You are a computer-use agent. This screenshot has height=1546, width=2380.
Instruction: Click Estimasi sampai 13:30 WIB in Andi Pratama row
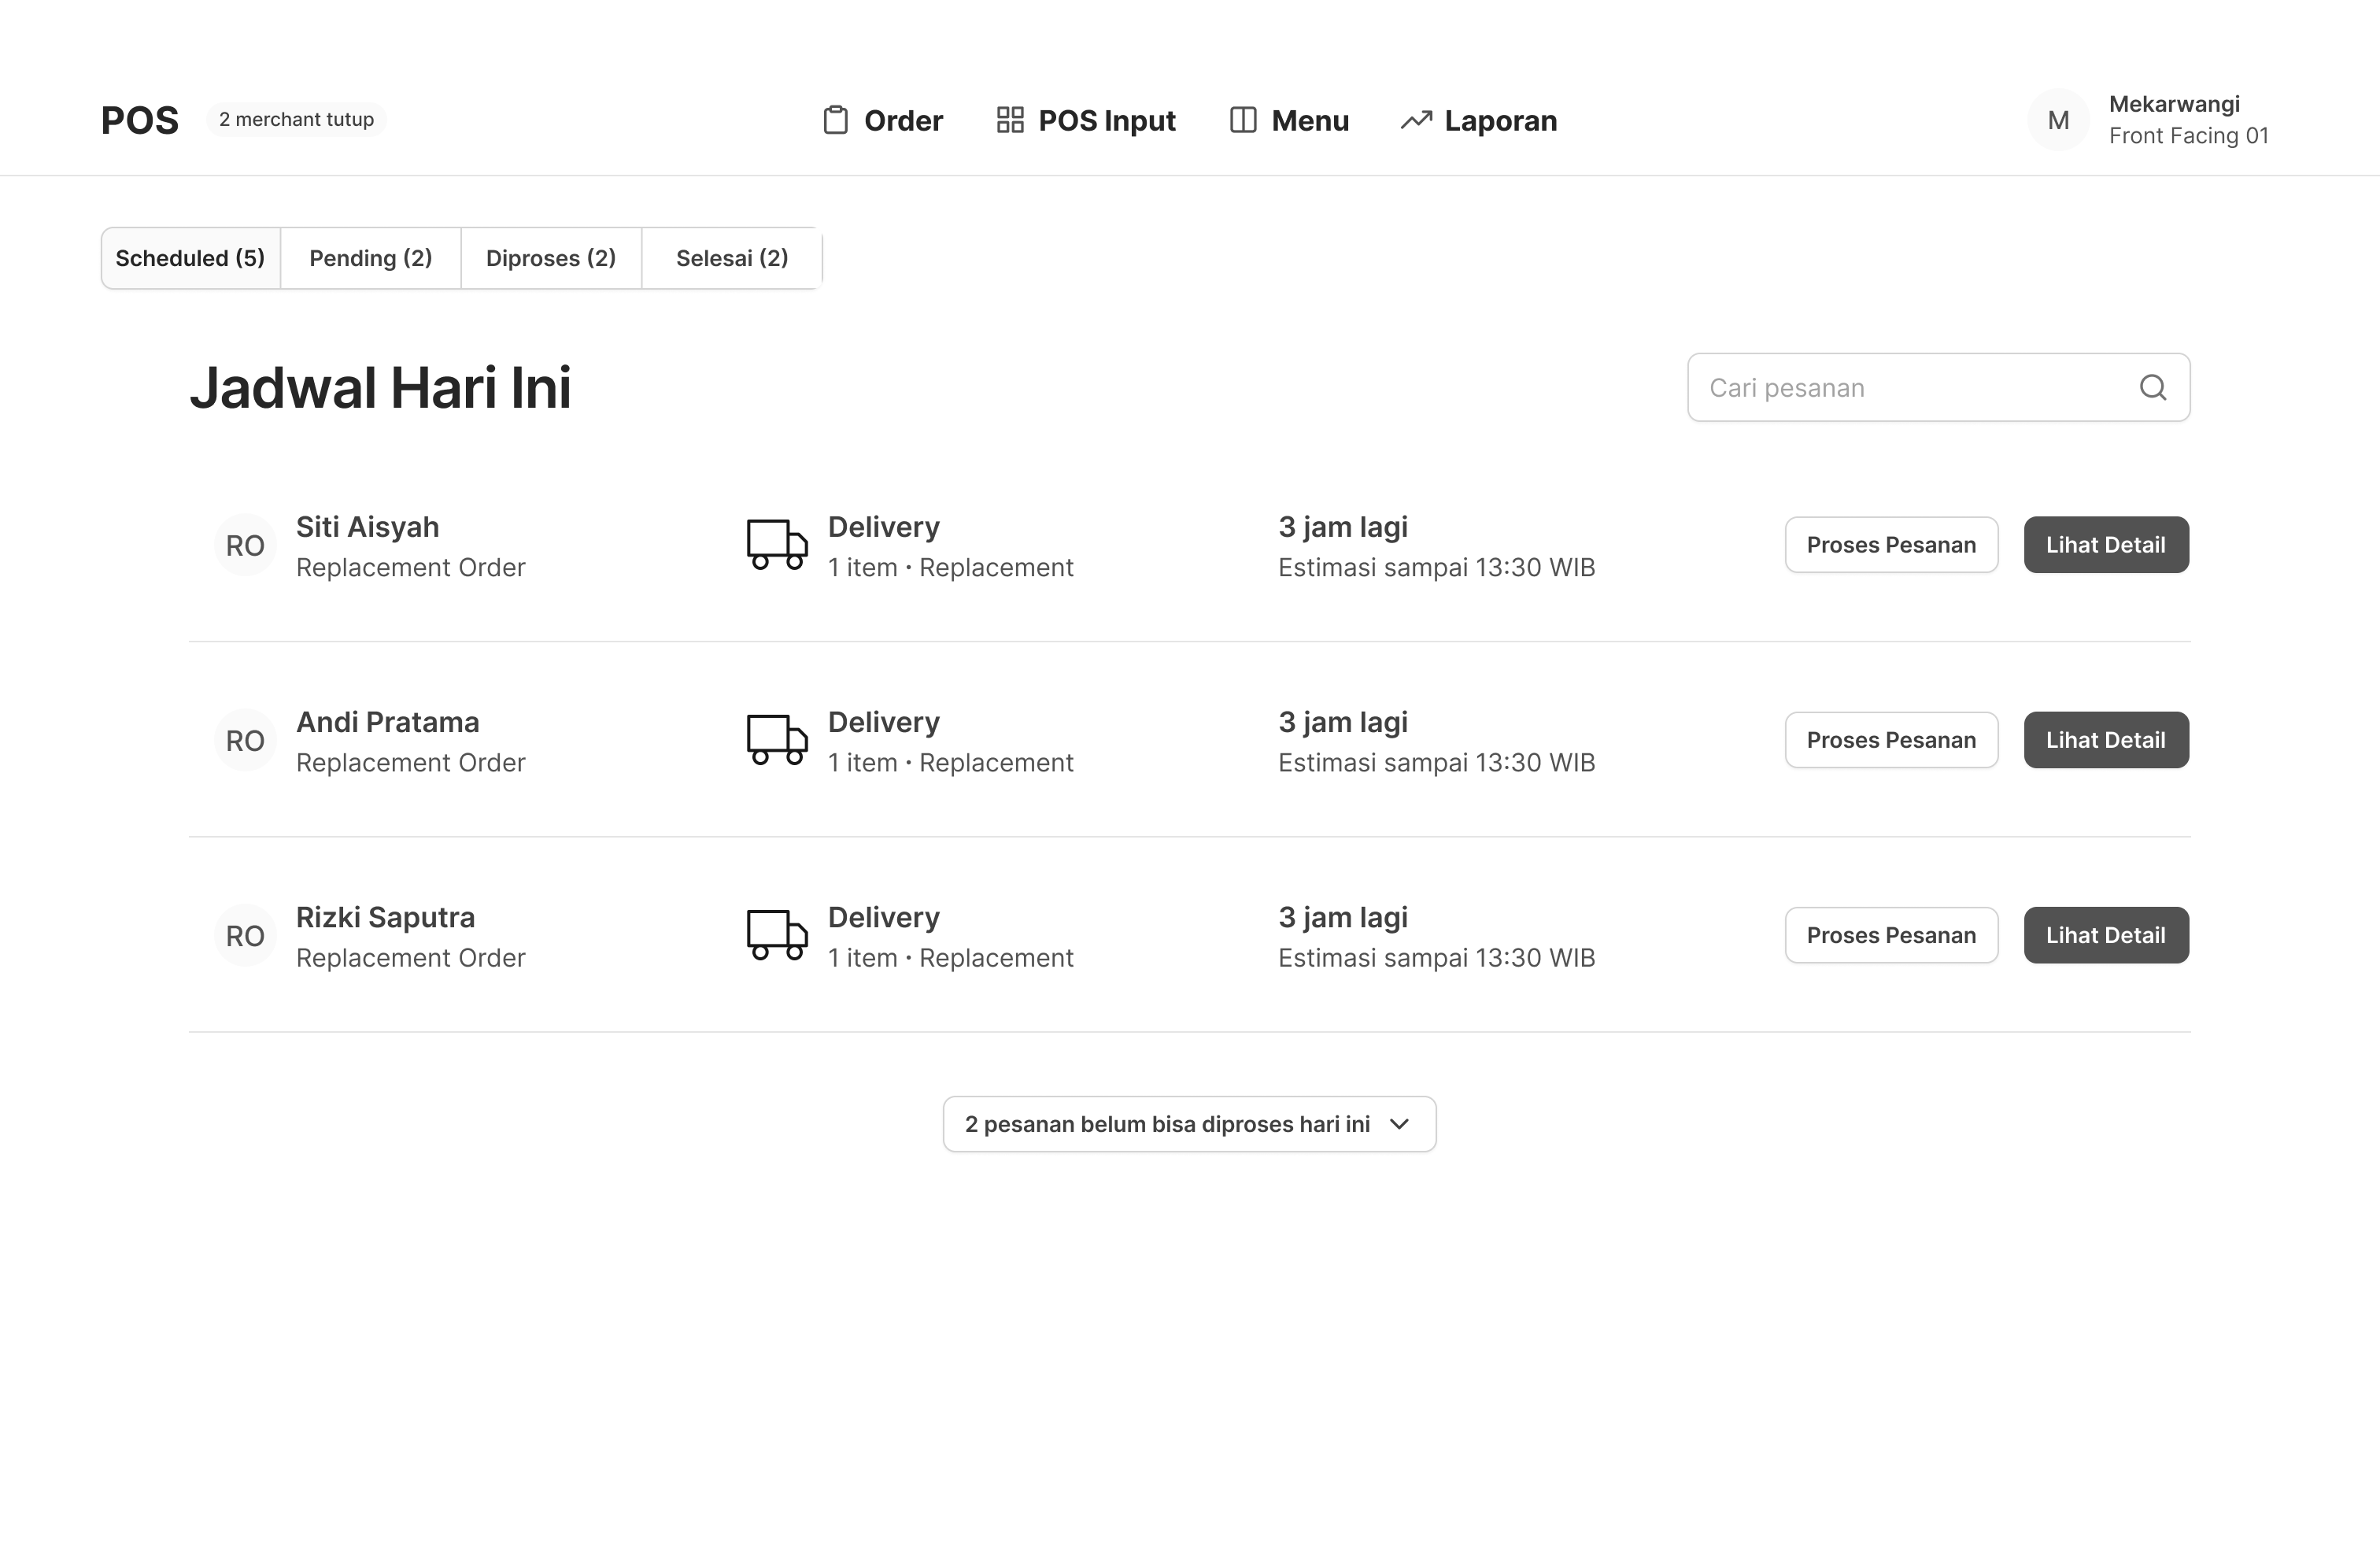(1436, 763)
